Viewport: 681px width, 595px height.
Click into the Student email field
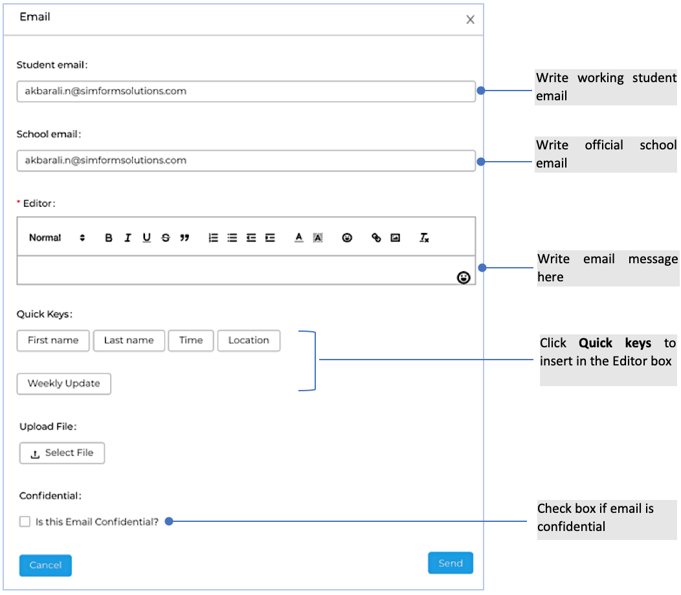(x=246, y=91)
